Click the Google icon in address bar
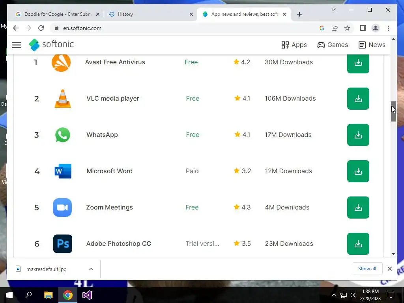The image size is (404, 303). pyautogui.click(x=322, y=28)
